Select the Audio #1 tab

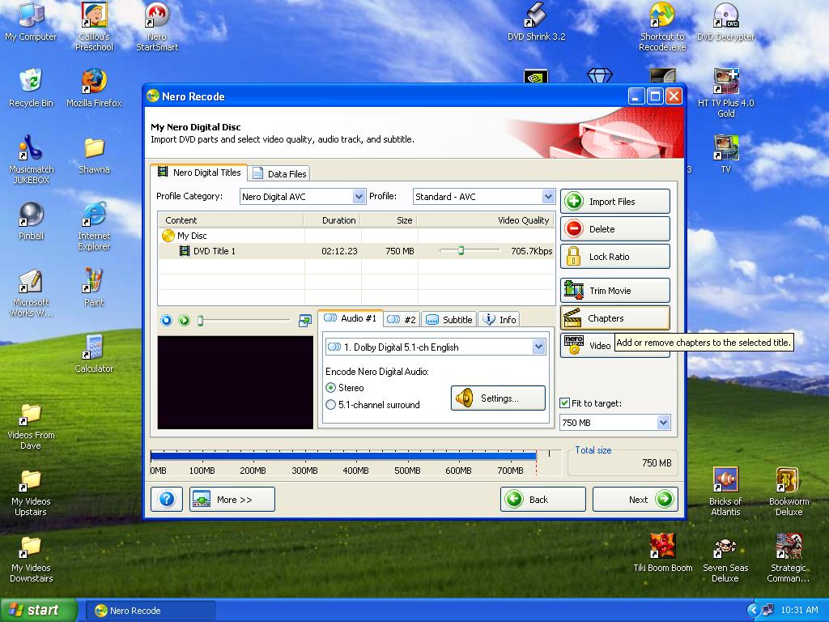point(351,318)
